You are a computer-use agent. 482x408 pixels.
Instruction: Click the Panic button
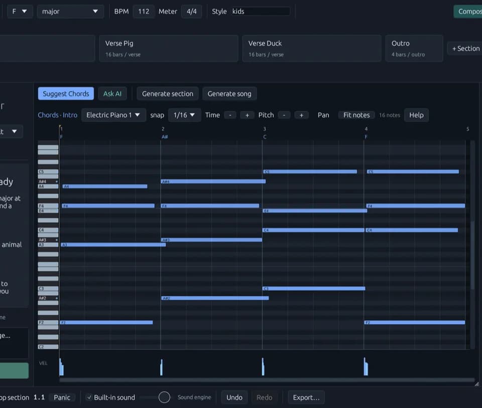point(62,397)
